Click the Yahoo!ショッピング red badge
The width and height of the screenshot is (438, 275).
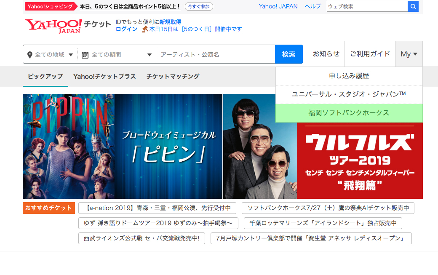[x=51, y=6]
